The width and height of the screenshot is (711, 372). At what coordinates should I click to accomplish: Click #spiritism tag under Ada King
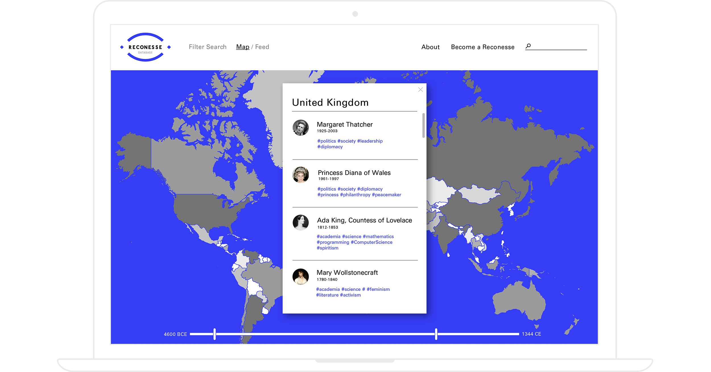click(327, 248)
